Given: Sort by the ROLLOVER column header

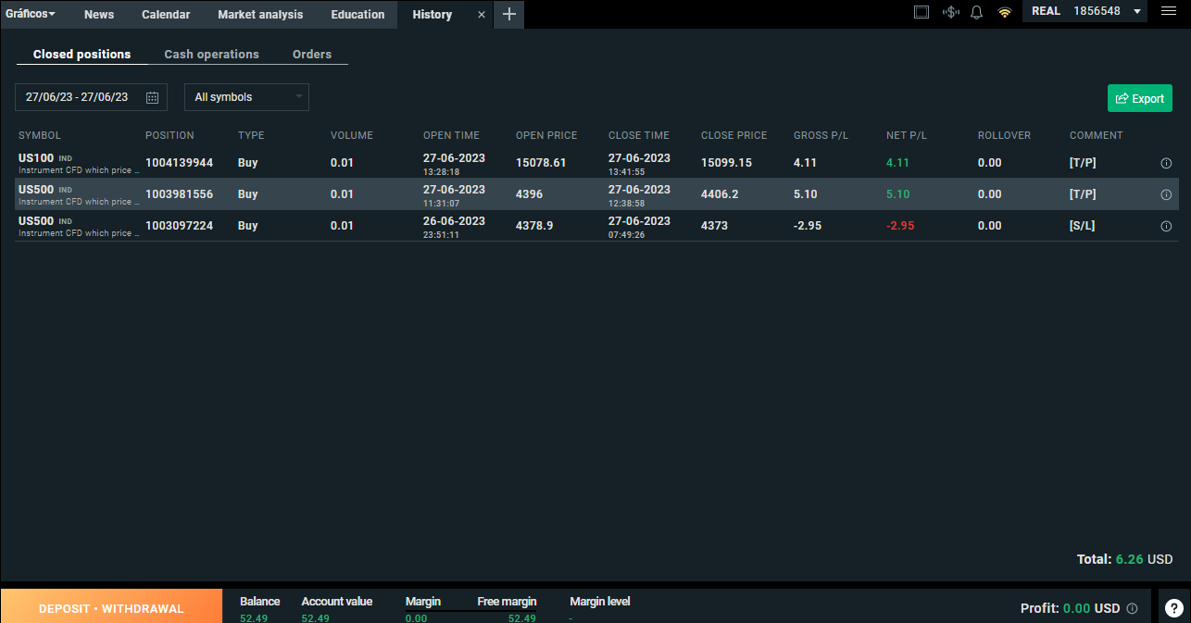Looking at the screenshot, I should pyautogui.click(x=1004, y=135).
